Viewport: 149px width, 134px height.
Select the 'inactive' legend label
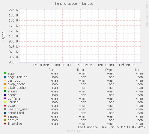[x=15, y=124]
